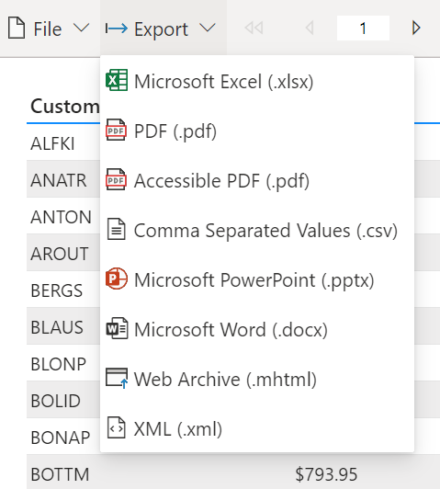Export as Microsoft Excel (.xlsx)
The height and width of the screenshot is (489, 440).
click(x=257, y=81)
